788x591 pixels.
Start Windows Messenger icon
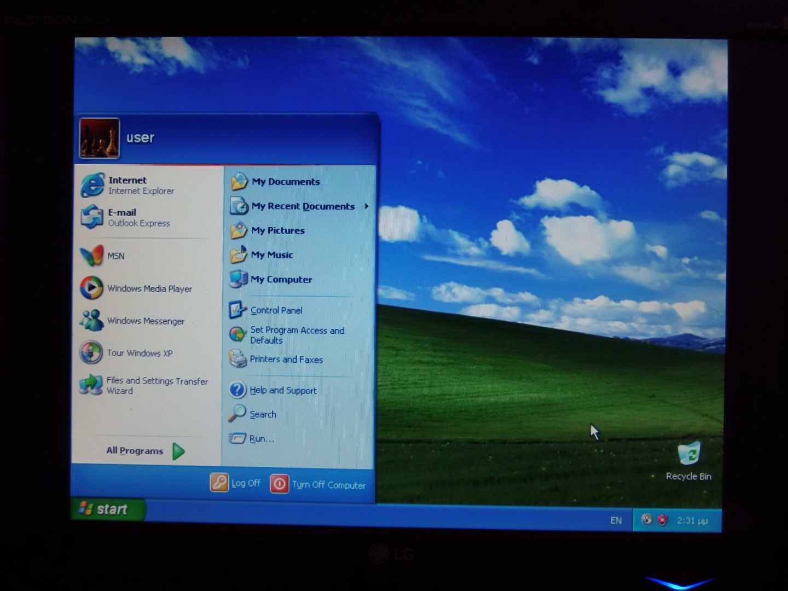(91, 320)
